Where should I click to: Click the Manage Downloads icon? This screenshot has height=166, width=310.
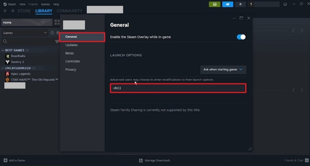141,160
